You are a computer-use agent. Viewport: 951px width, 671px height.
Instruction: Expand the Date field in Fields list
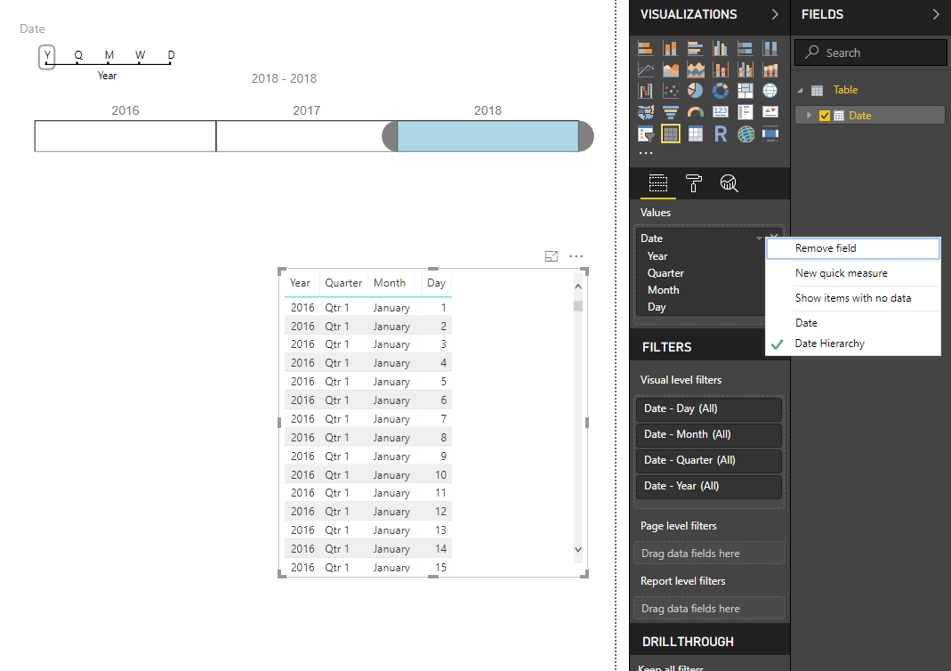click(809, 116)
